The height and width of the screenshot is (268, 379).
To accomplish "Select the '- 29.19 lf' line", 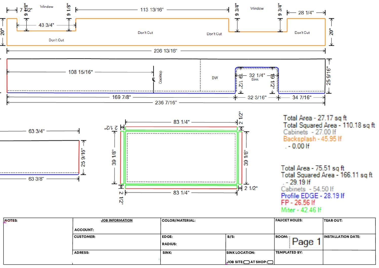I will pos(297,182).
